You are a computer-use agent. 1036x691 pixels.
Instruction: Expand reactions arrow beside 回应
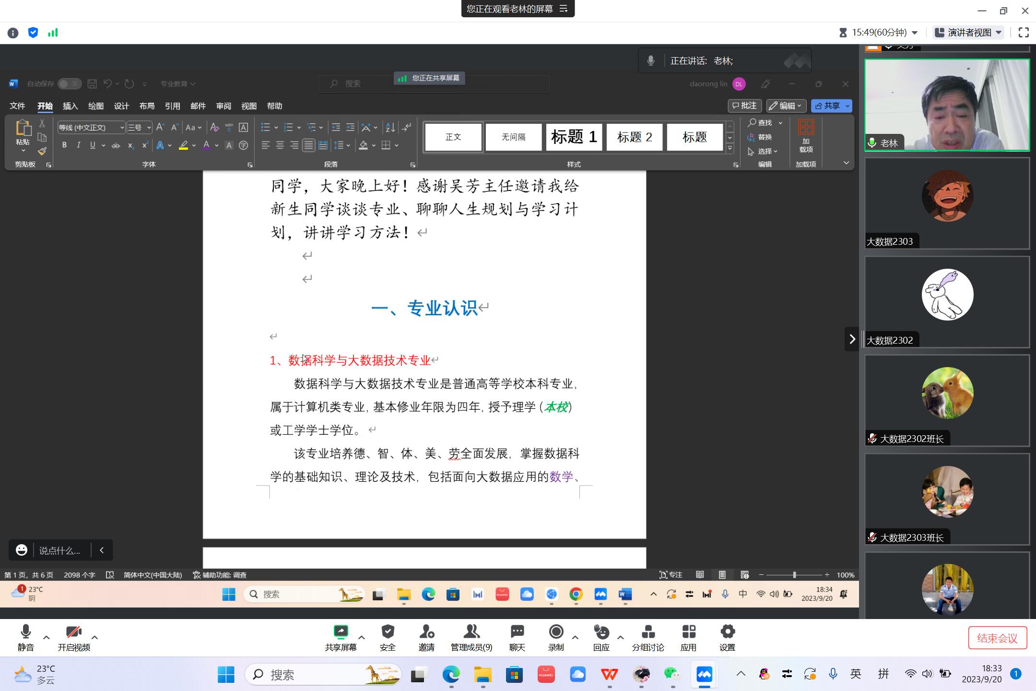click(620, 637)
